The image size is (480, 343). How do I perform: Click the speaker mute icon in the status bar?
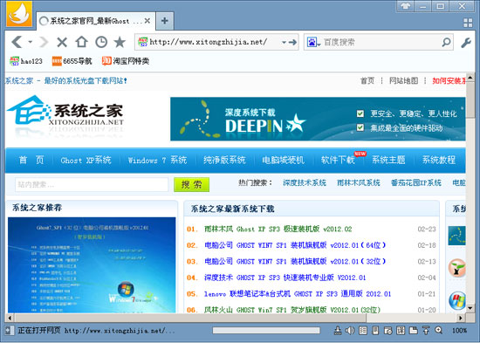(x=350, y=330)
